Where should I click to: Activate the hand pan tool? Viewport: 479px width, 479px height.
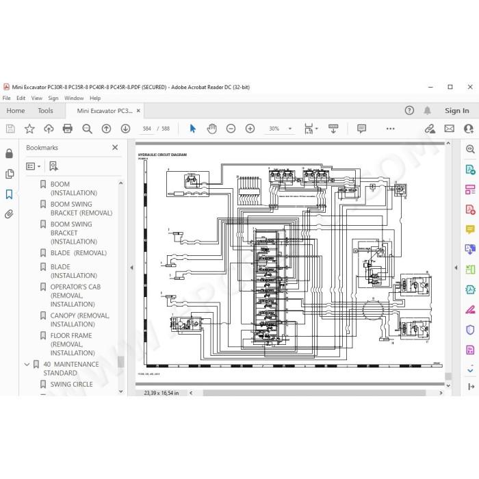pos(211,129)
